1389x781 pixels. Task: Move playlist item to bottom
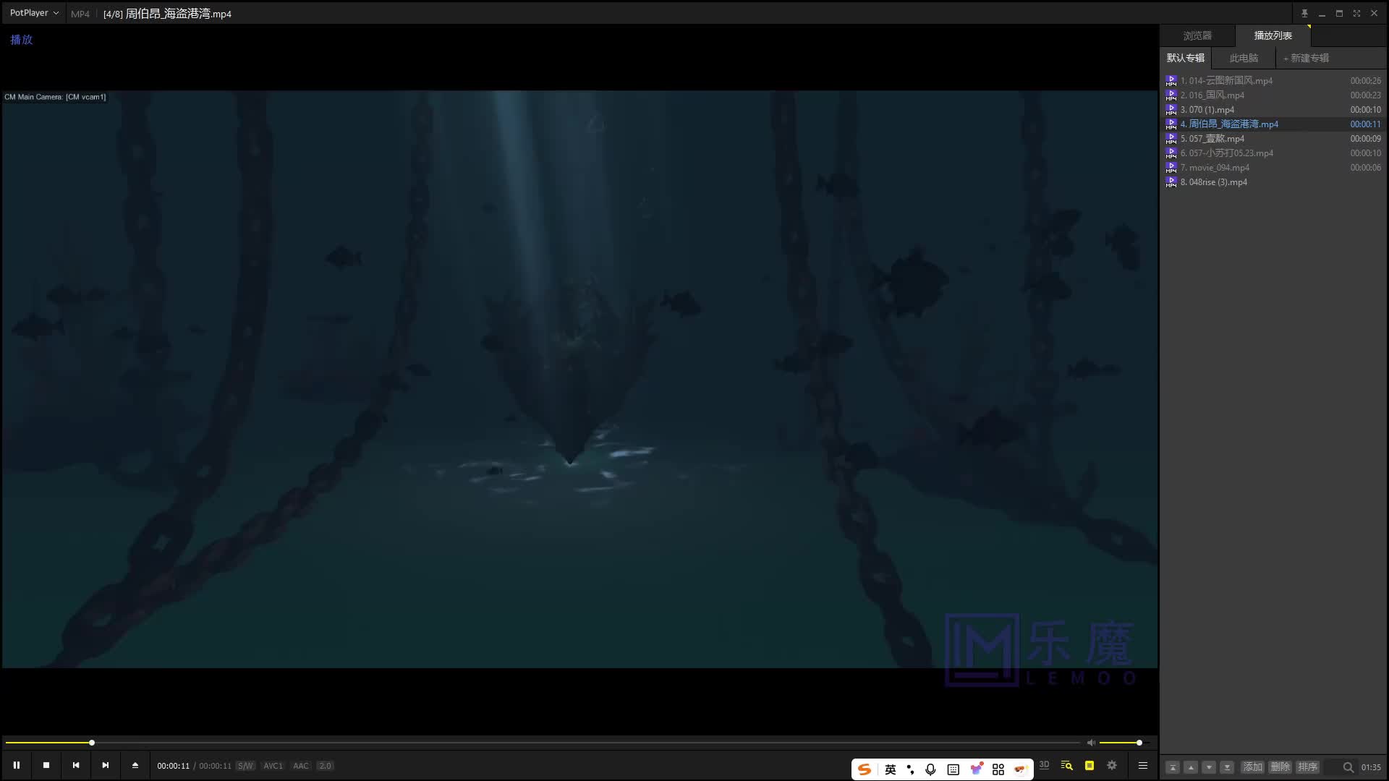[1227, 767]
